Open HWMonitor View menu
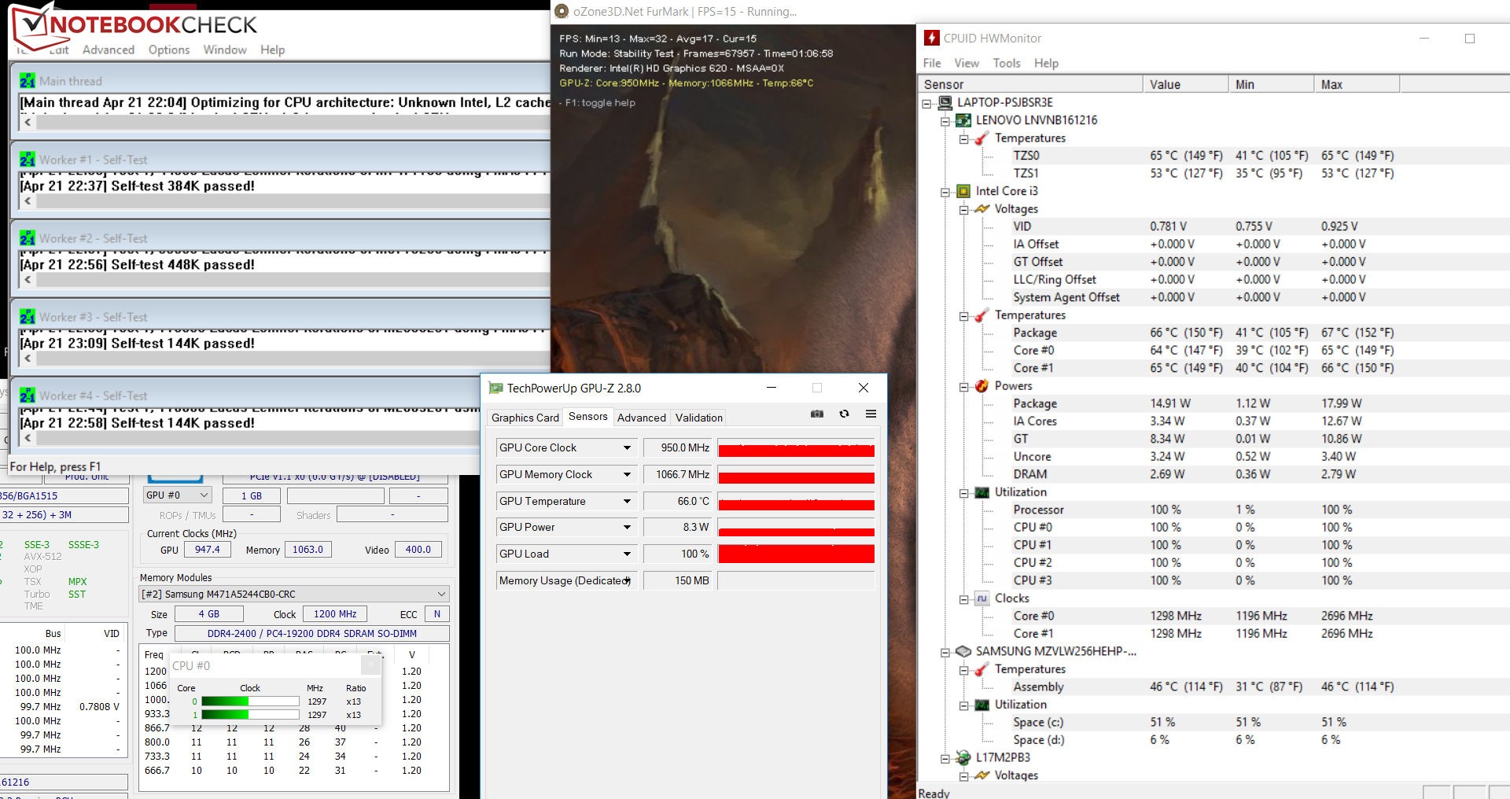This screenshot has height=799, width=1510. pyautogui.click(x=967, y=63)
